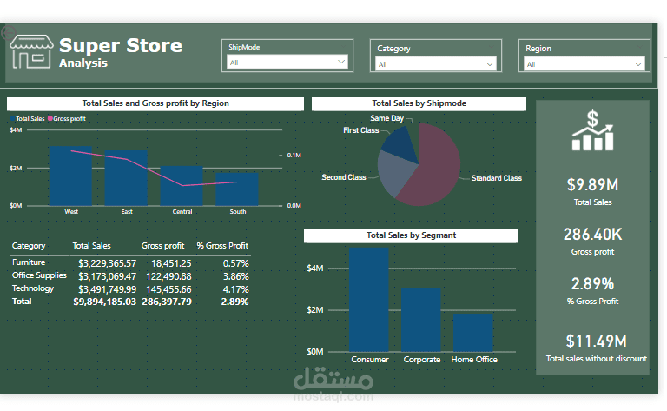Image resolution: width=667 pixels, height=411 pixels.
Task: Select the Corporate segment bar
Action: click(421, 319)
